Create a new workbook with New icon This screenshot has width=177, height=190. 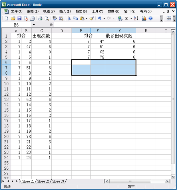pyautogui.click(x=6, y=18)
